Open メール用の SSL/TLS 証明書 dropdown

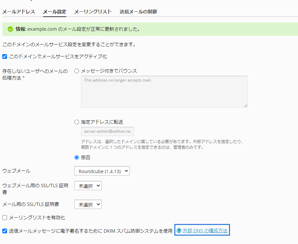(88, 204)
